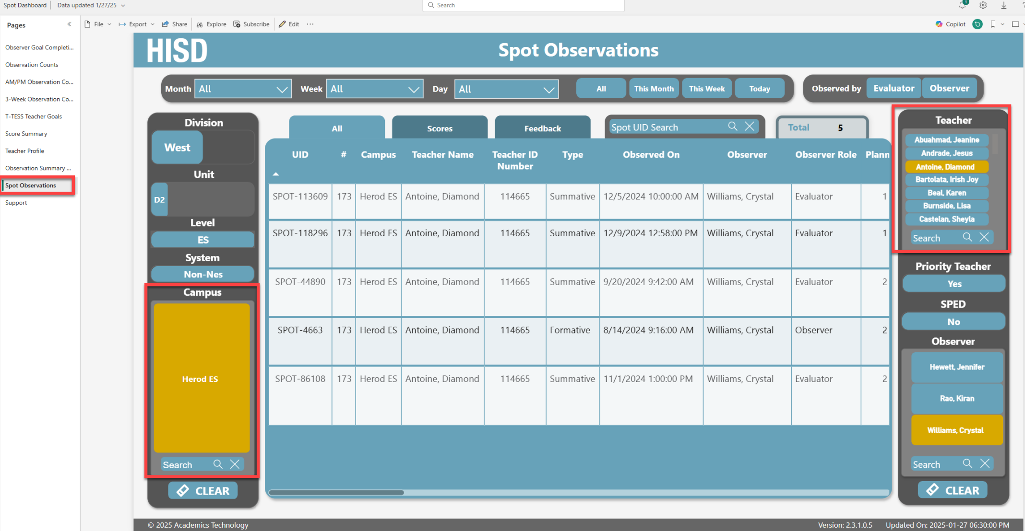Select Williams, Crystal in Observer list
The width and height of the screenshot is (1025, 531).
[957, 430]
